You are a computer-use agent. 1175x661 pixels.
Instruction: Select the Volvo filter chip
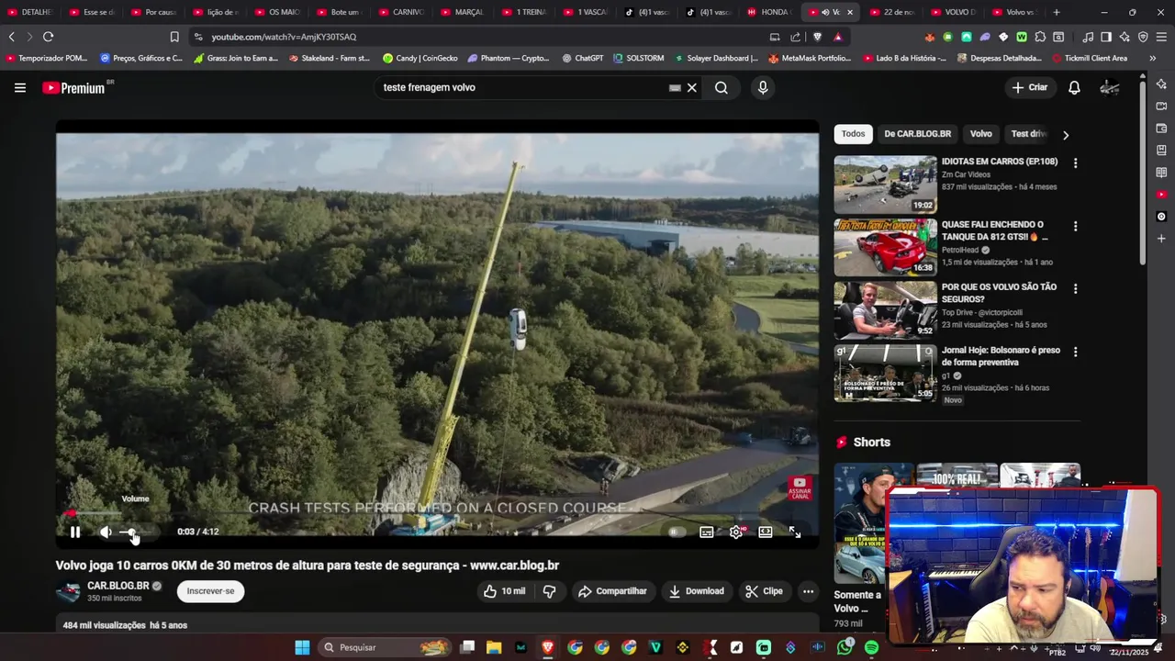click(x=980, y=134)
